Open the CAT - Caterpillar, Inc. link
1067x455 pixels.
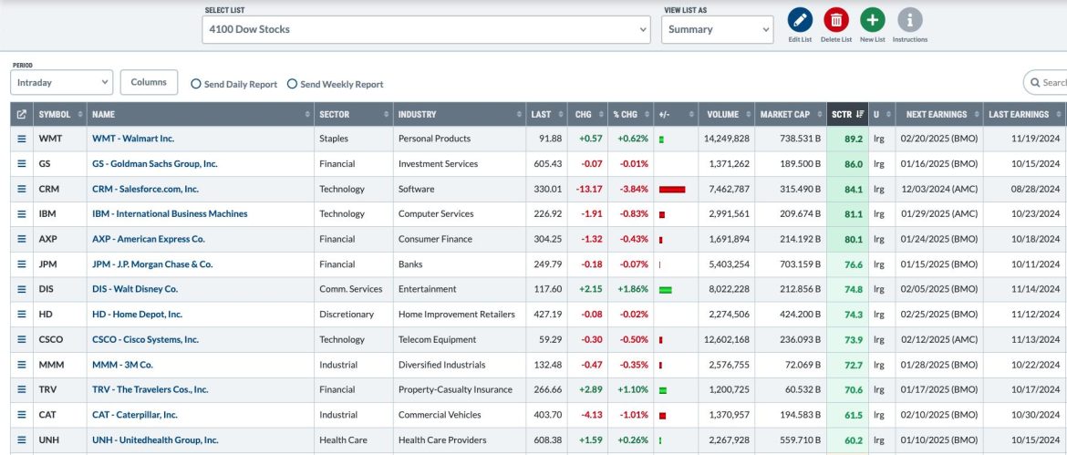coord(134,415)
